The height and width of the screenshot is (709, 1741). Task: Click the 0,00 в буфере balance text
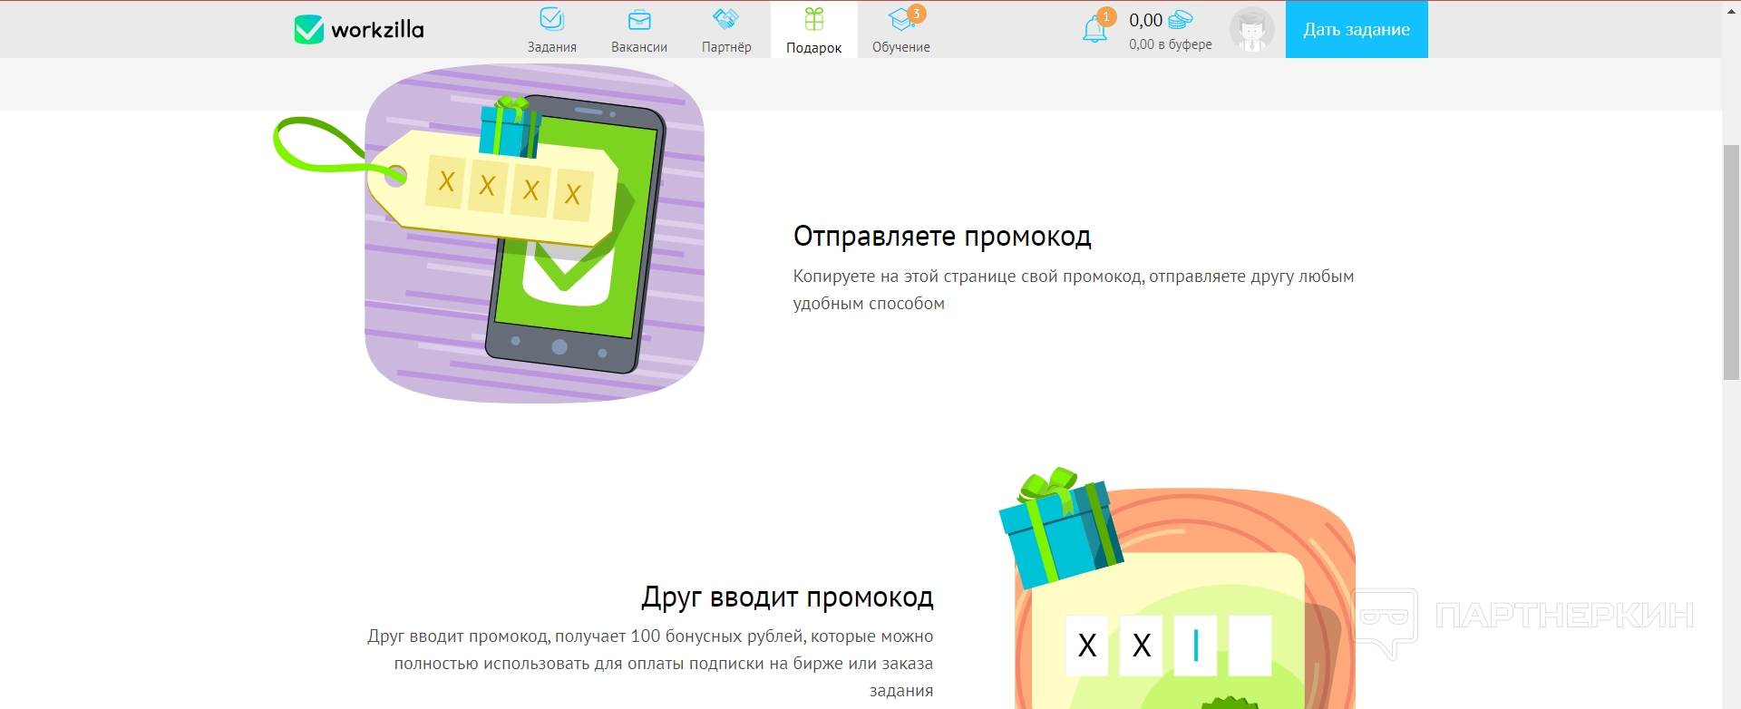point(1171,44)
